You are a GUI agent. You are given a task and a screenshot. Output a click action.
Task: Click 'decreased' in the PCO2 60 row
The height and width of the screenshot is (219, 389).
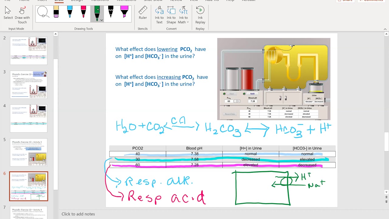click(x=307, y=165)
